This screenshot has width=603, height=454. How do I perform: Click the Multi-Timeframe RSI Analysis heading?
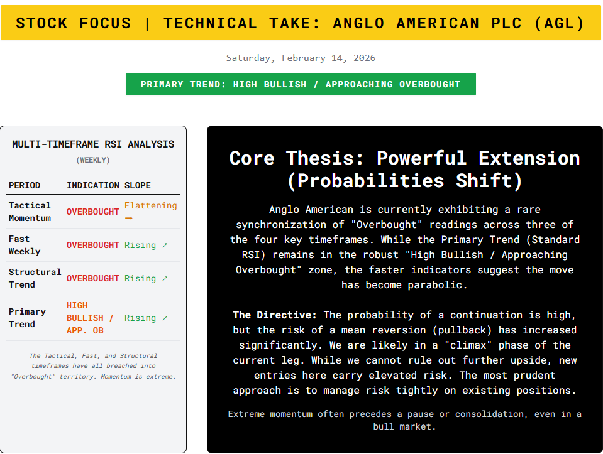[x=93, y=144]
